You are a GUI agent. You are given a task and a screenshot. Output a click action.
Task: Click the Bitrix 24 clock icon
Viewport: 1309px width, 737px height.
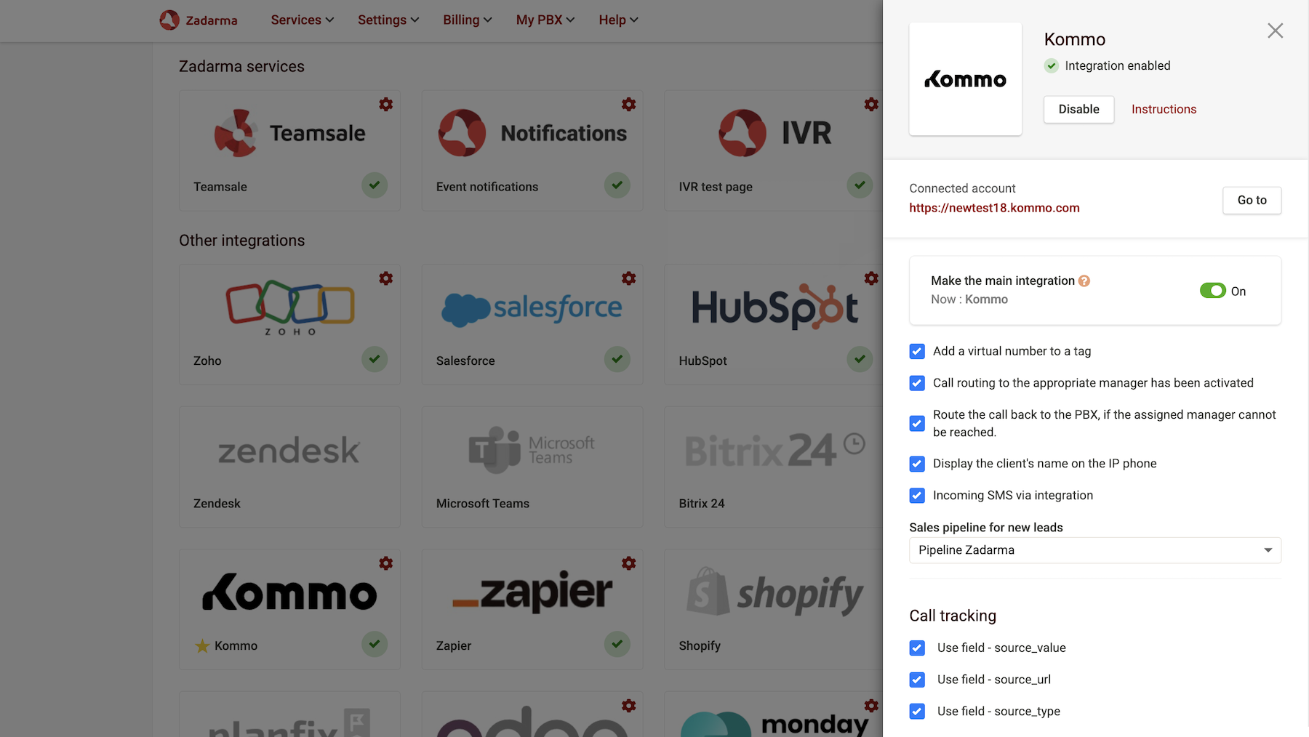[x=854, y=443]
